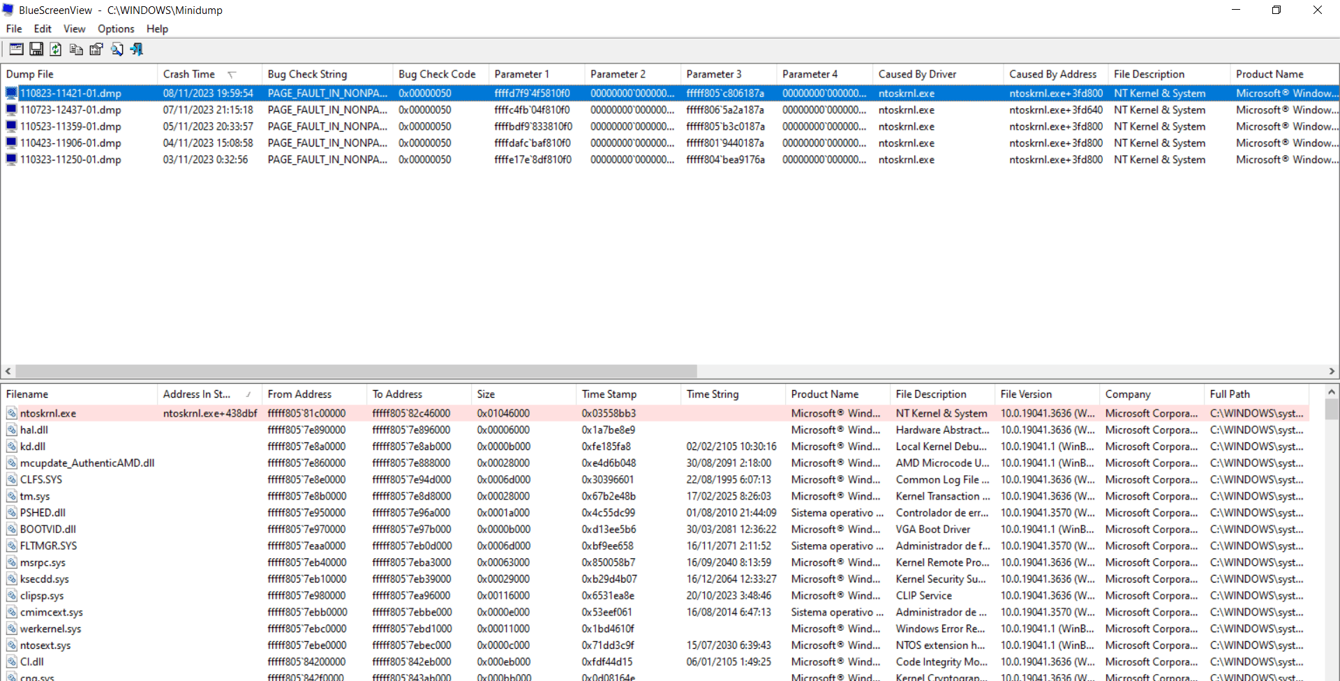Open Properties via toolbar icon
The width and height of the screenshot is (1340, 681).
(x=96, y=49)
